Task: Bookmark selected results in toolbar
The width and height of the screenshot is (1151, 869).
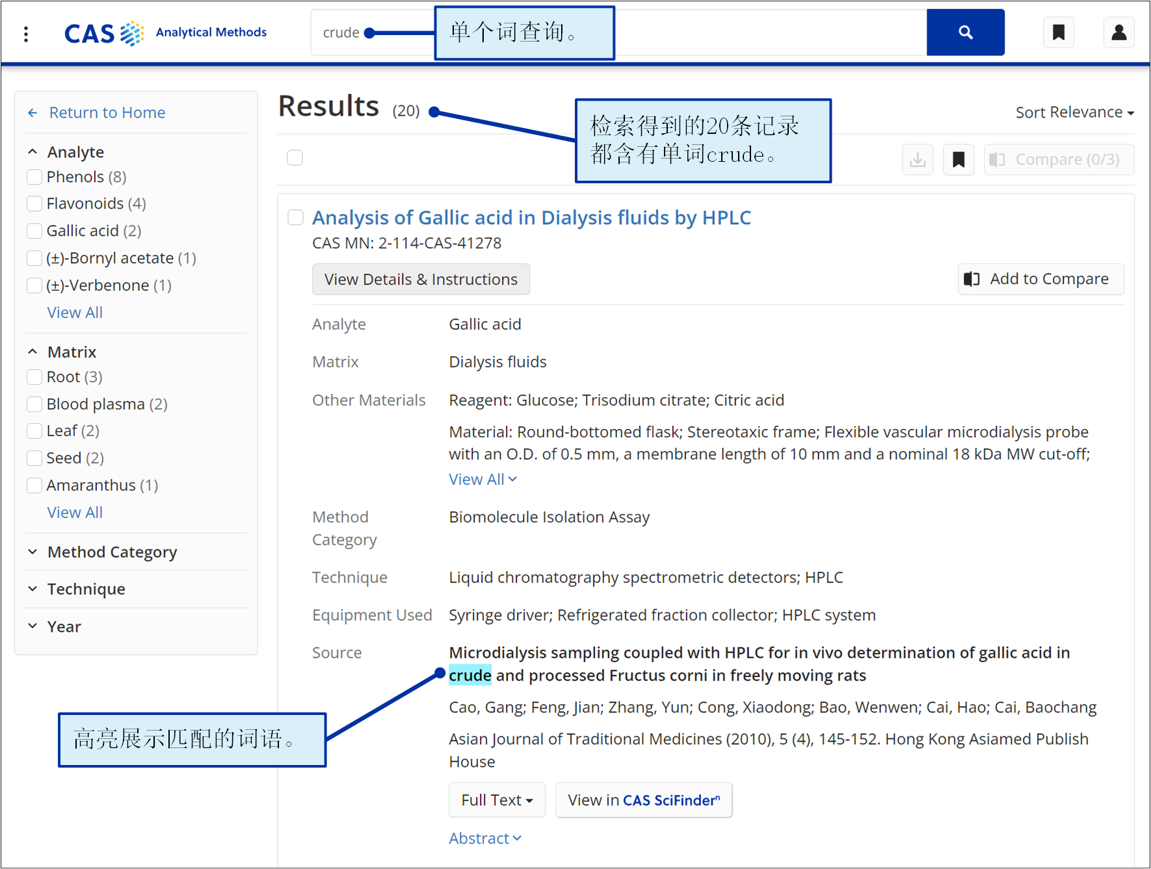Action: click(x=958, y=160)
